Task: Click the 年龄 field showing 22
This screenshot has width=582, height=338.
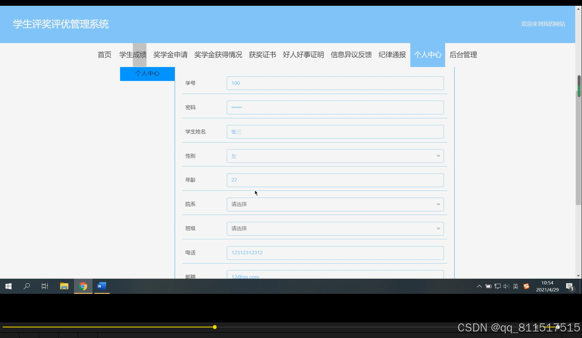Action: pyautogui.click(x=335, y=180)
